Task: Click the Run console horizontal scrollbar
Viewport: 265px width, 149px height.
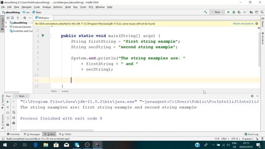Action: click(57, 130)
